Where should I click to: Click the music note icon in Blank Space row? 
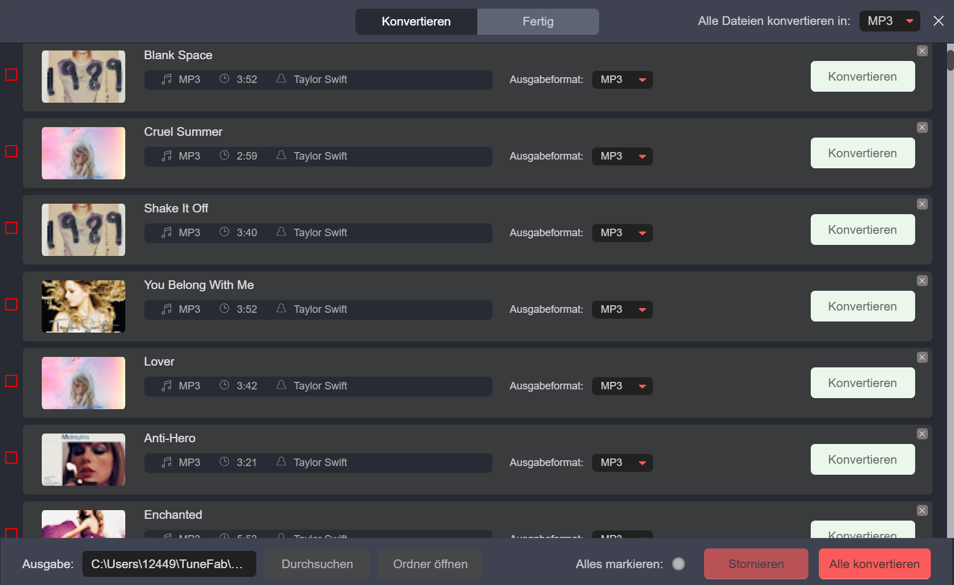tap(166, 79)
